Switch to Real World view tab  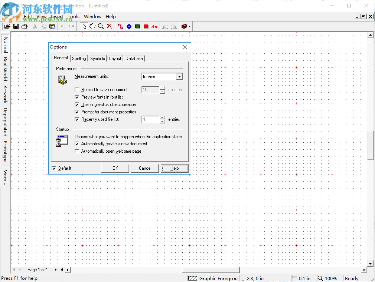5,69
